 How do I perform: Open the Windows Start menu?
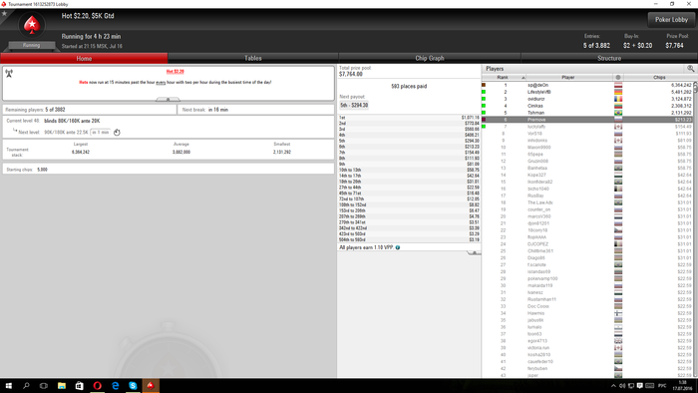point(8,386)
